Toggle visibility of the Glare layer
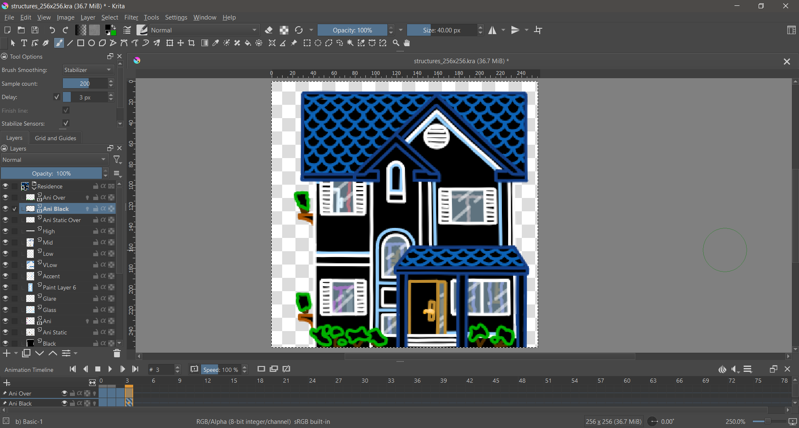The width and height of the screenshot is (799, 428). (x=5, y=299)
